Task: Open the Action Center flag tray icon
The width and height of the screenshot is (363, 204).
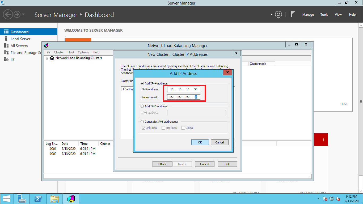Action: tap(325, 199)
